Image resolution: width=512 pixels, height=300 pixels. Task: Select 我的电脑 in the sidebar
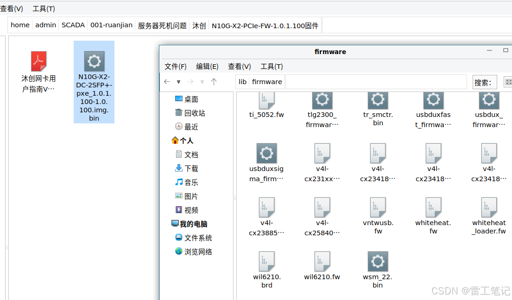coord(190,224)
